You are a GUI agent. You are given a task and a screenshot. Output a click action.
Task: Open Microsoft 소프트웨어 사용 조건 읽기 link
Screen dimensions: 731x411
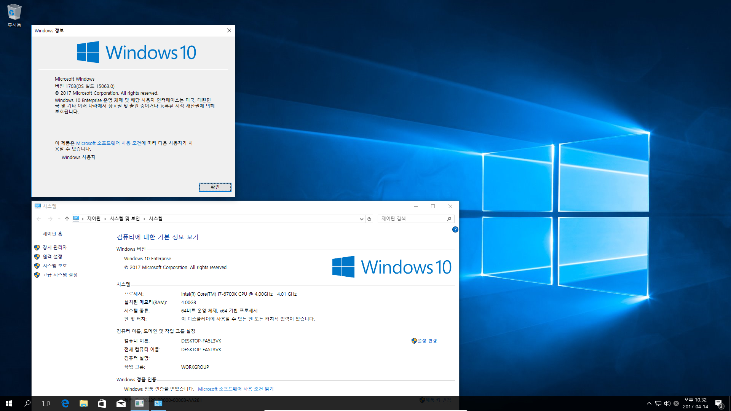236,389
